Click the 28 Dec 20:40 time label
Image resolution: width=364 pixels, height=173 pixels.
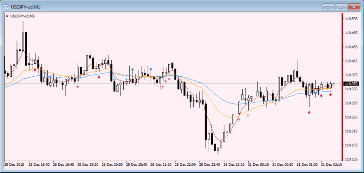(x=137, y=165)
